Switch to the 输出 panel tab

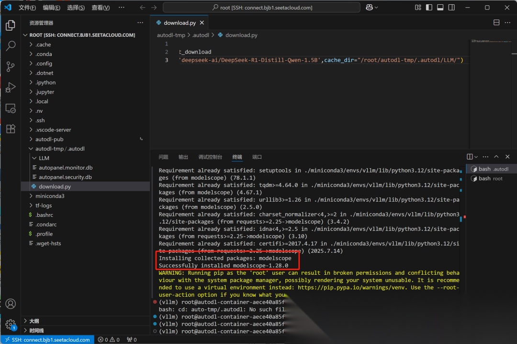183,157
